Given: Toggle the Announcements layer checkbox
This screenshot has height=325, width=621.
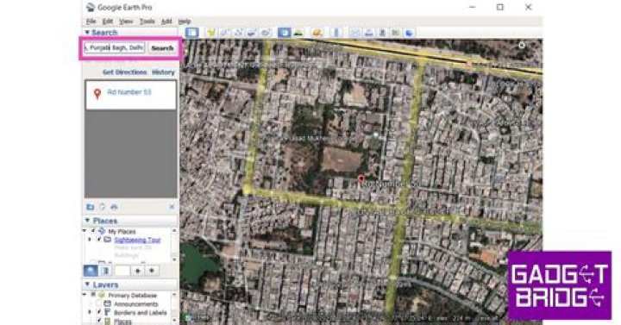Looking at the screenshot, I should [x=99, y=303].
